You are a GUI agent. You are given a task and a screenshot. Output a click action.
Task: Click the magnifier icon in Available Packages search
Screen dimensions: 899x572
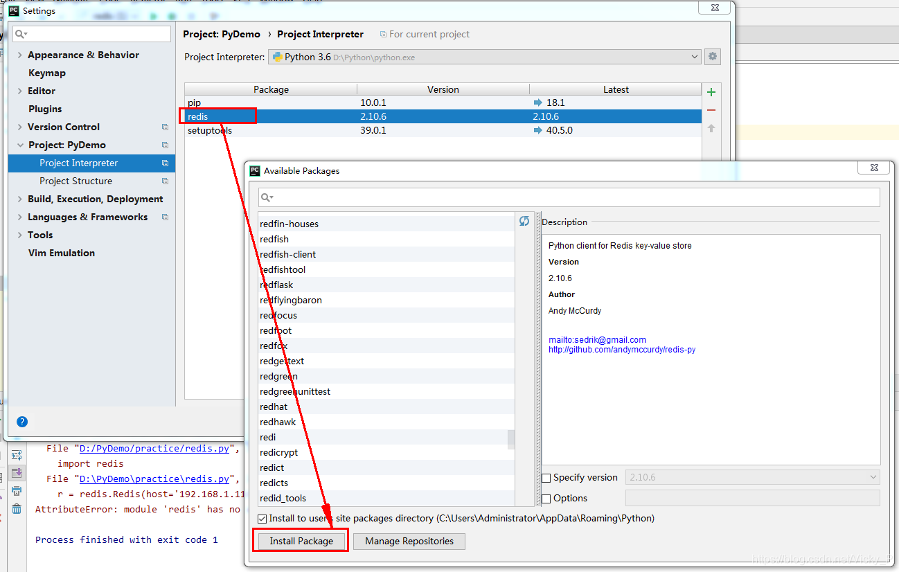267,198
